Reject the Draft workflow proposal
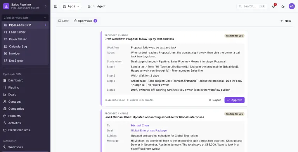The width and height of the screenshot is (298, 152). 215,100
